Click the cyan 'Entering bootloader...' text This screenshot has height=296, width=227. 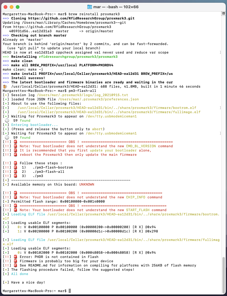[35, 125]
